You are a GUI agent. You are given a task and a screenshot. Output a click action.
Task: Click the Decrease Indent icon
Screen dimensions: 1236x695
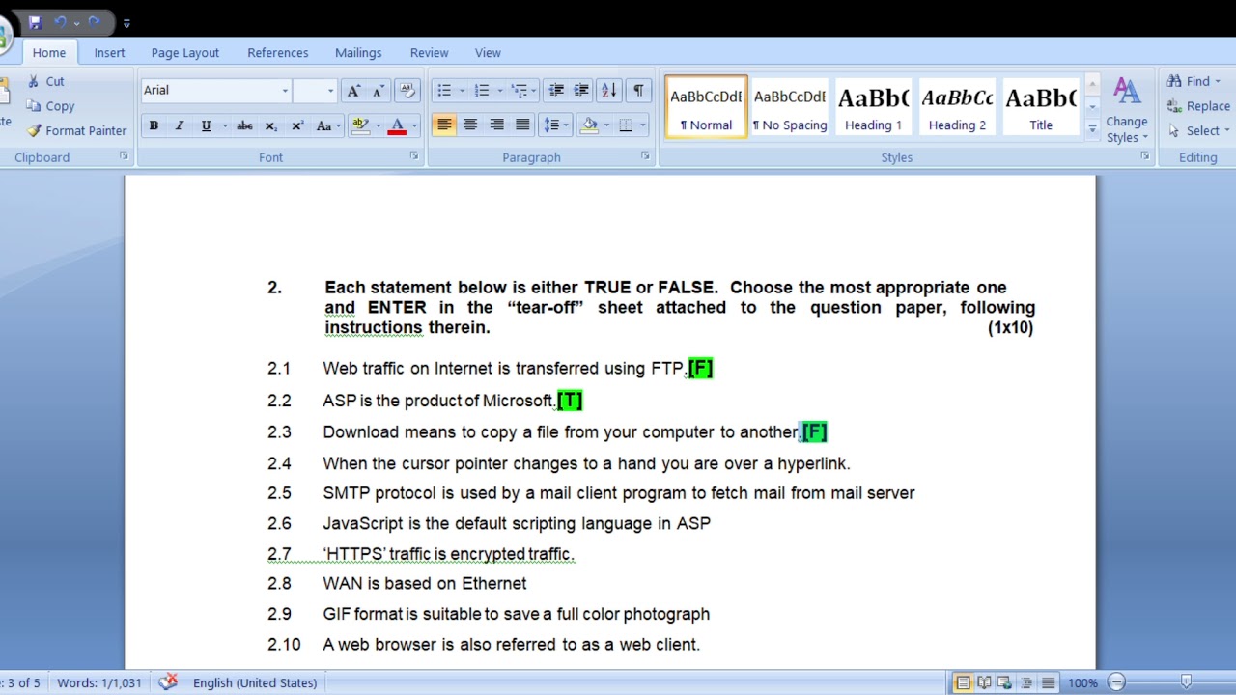[556, 90]
